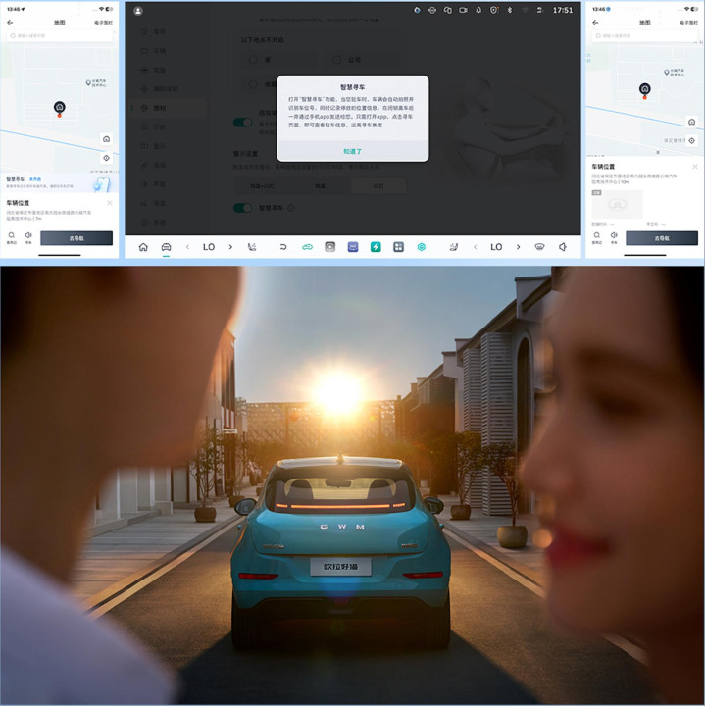Open the Home icon in the car screen dock
Image resolution: width=705 pixels, height=706 pixels.
point(143,247)
